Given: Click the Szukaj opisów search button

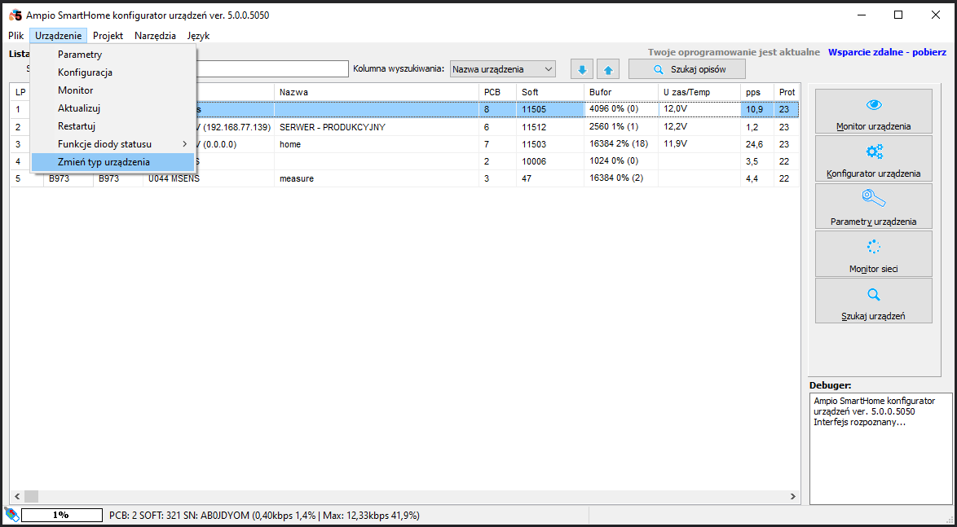Looking at the screenshot, I should (x=687, y=69).
